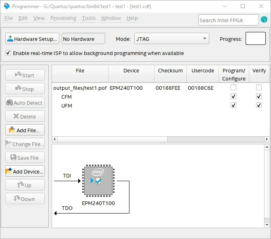Open the Window menu

111,18
